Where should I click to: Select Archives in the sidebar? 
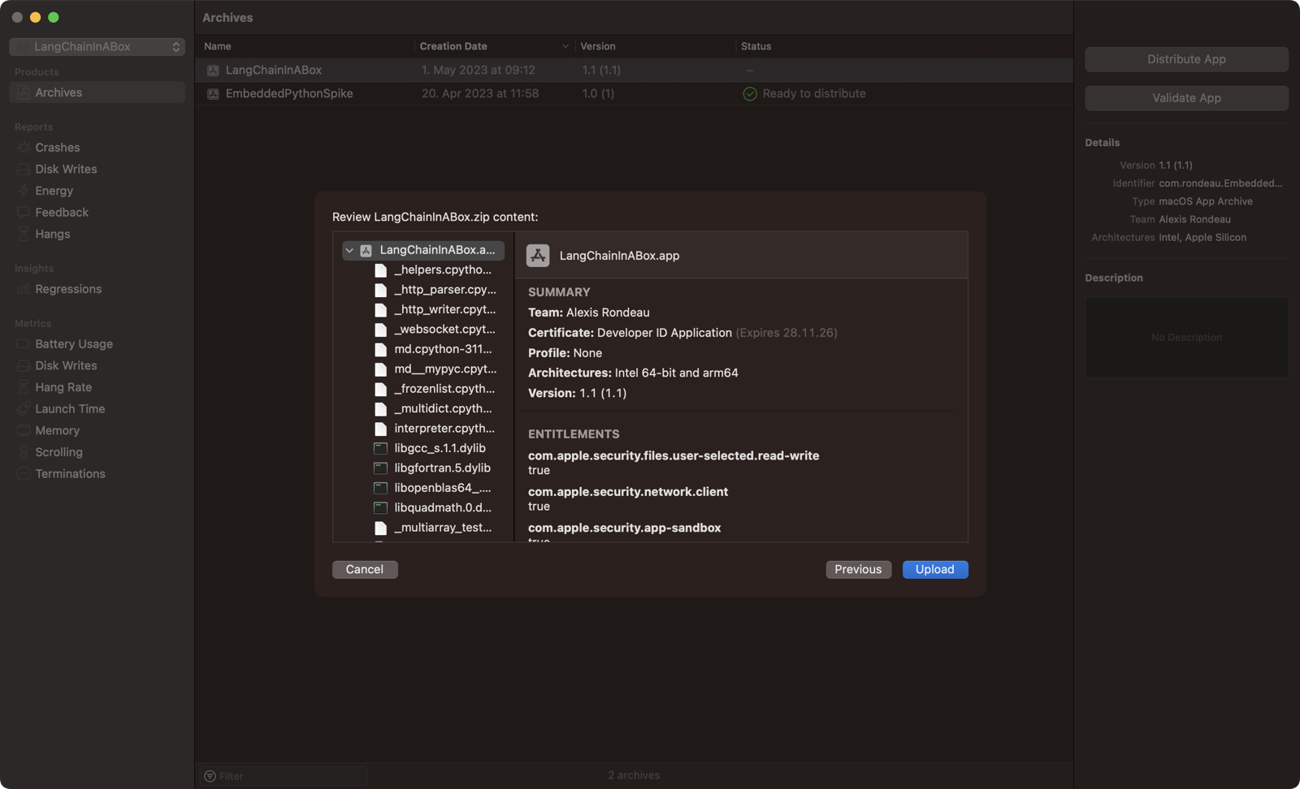pos(97,93)
